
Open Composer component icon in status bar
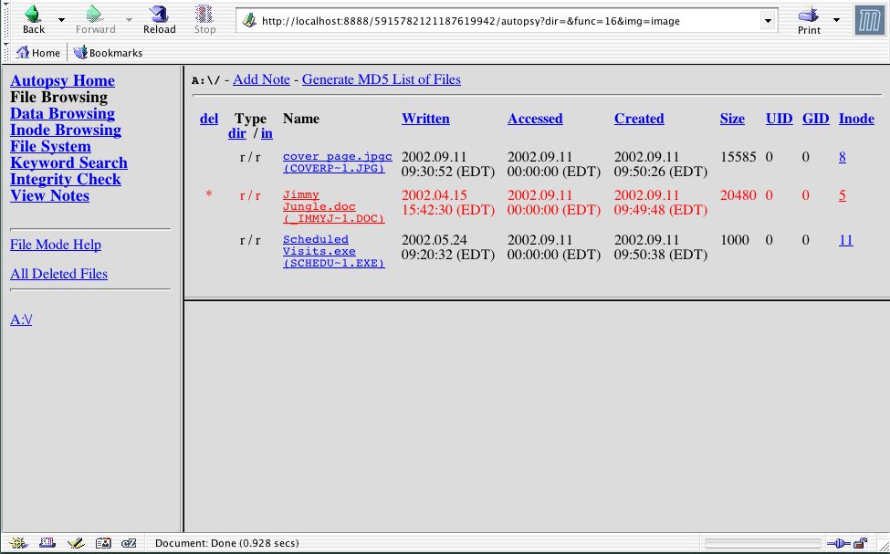pos(75,543)
